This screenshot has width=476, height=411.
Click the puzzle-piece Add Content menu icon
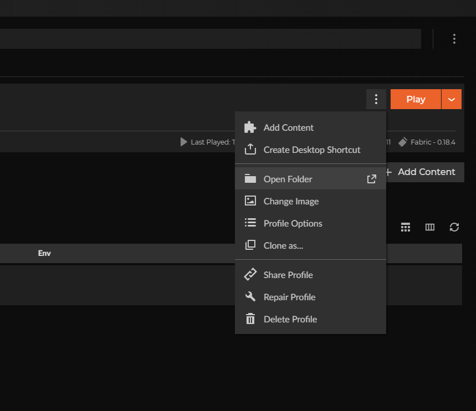click(250, 127)
